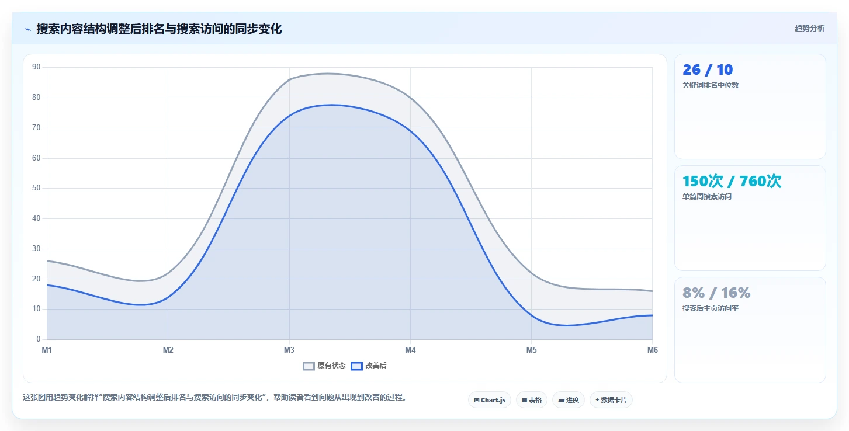The width and height of the screenshot is (849, 431).
Task: Click the 进度 tag
Action: click(x=569, y=400)
